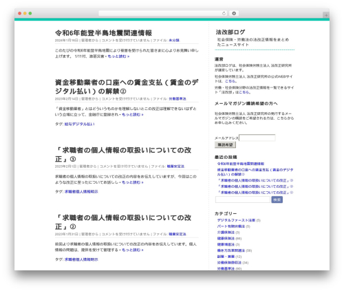Open category 介護保険法
This screenshot has height=291, width=344.
pos(226,233)
